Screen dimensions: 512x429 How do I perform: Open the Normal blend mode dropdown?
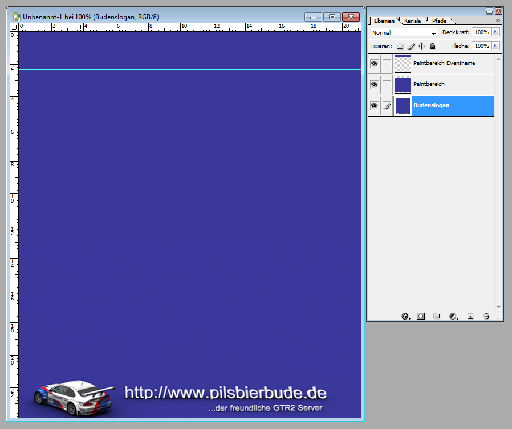404,33
